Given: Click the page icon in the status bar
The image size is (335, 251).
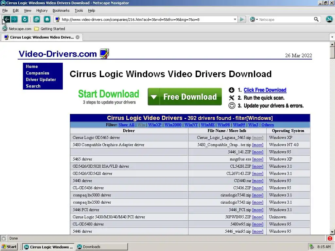Looking at the screenshot, I should tap(3, 238).
